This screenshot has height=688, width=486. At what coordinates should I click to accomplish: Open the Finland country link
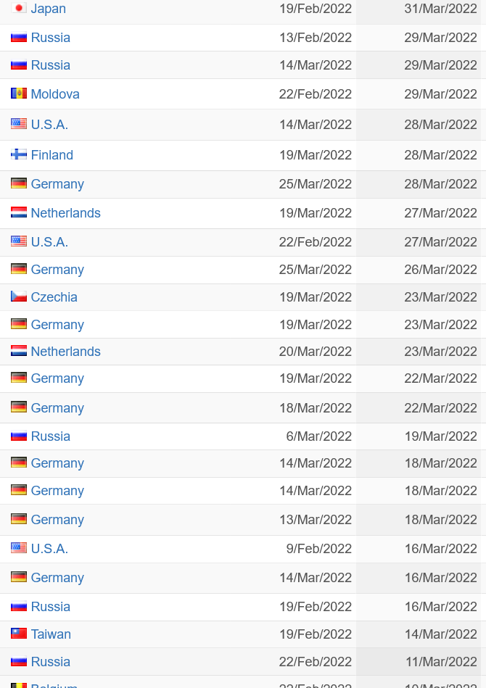coord(52,155)
